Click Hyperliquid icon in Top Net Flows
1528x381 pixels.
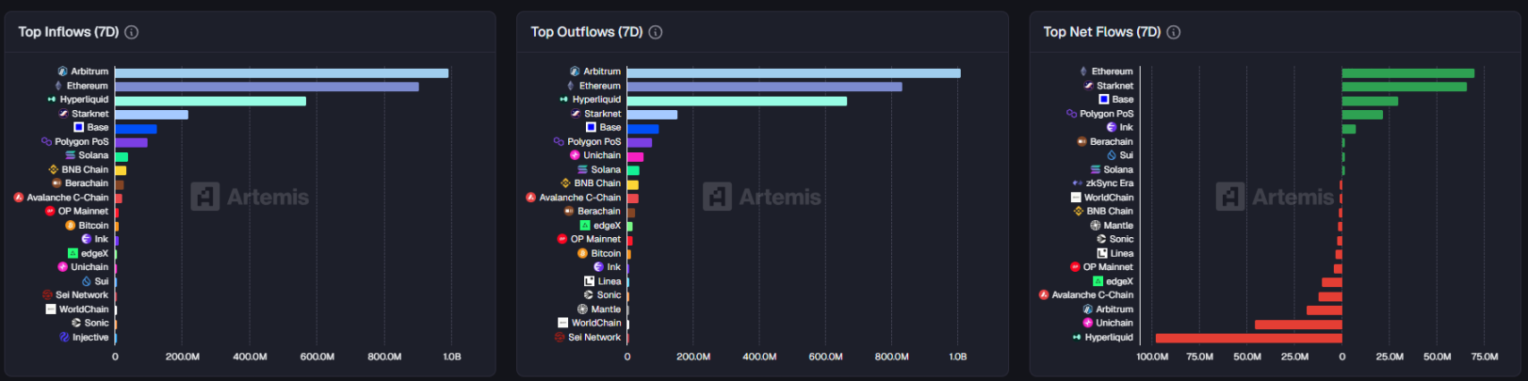1077,338
